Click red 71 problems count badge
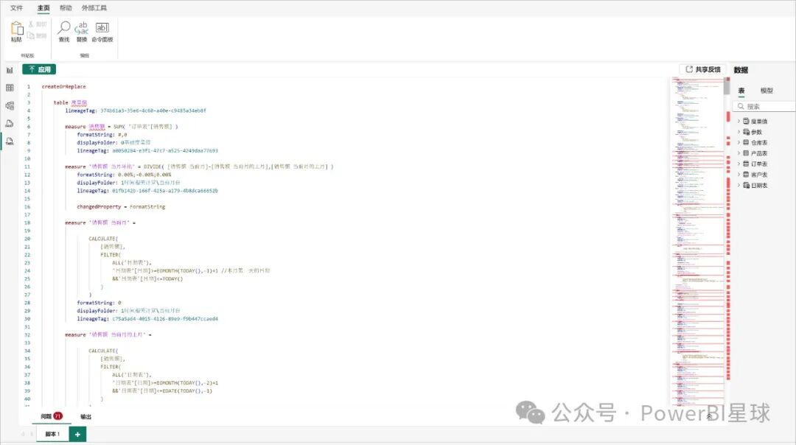 58,416
